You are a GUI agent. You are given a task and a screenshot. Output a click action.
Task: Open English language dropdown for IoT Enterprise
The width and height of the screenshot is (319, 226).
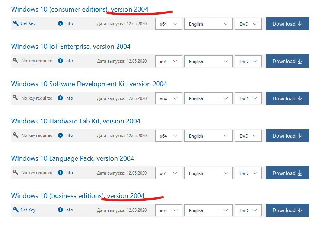pos(208,61)
